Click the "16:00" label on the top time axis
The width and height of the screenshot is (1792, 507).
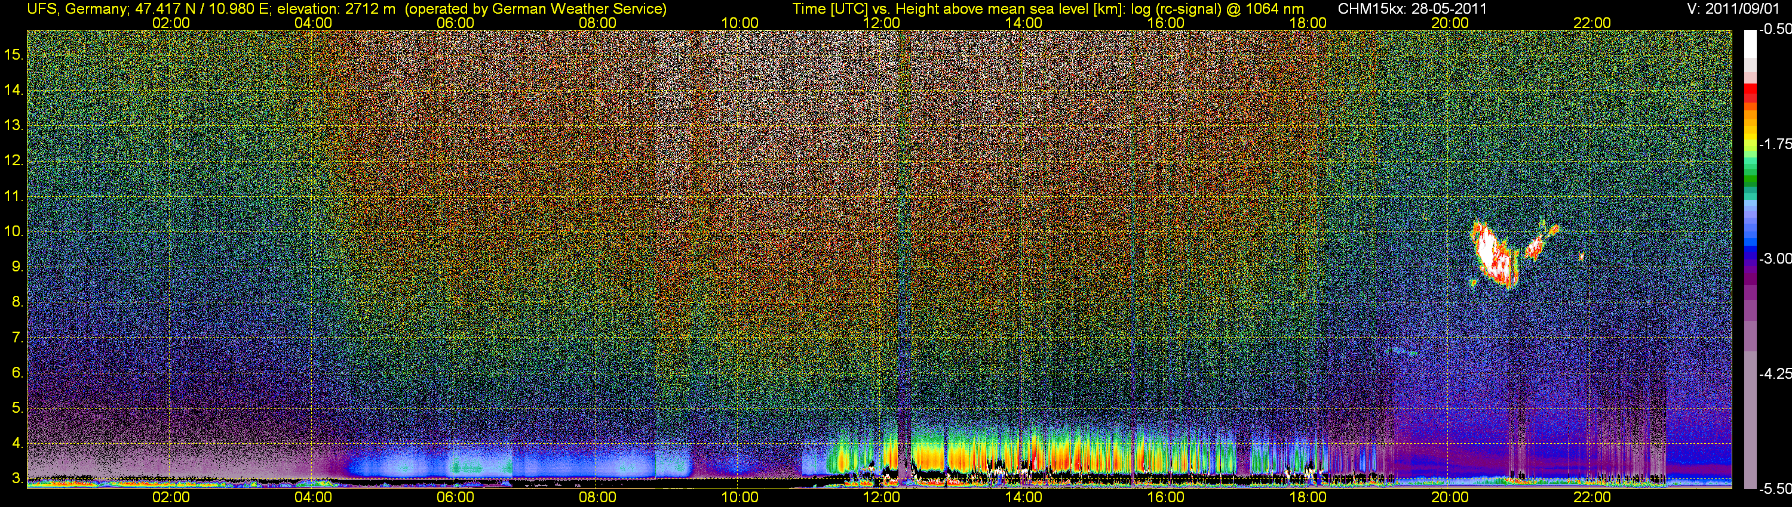coord(1166,23)
